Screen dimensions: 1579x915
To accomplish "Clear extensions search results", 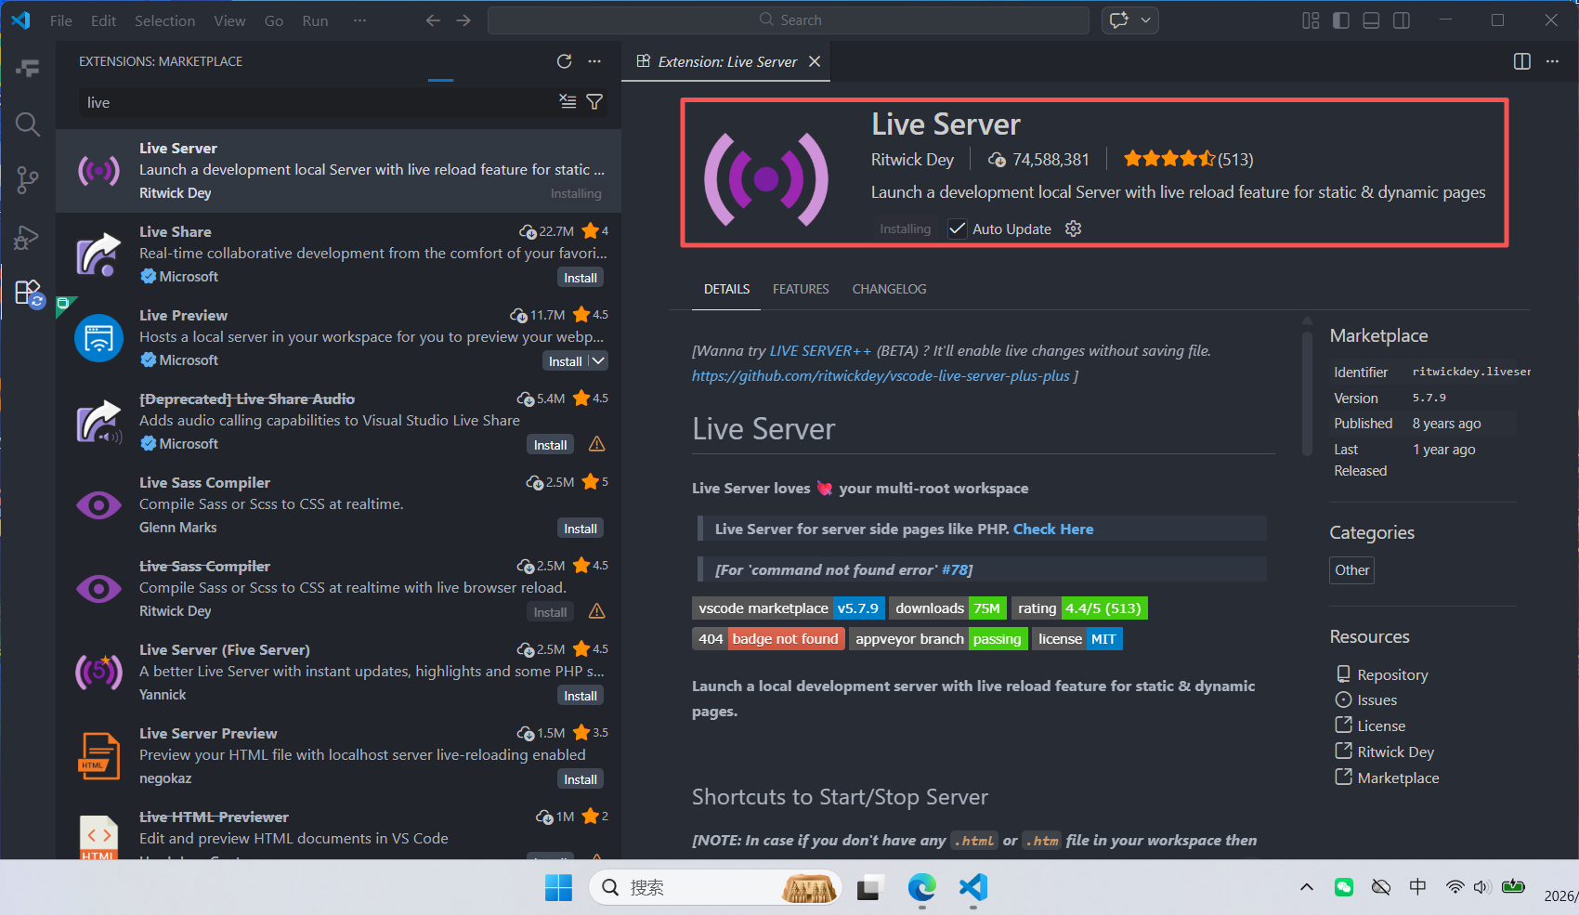I will 568,102.
